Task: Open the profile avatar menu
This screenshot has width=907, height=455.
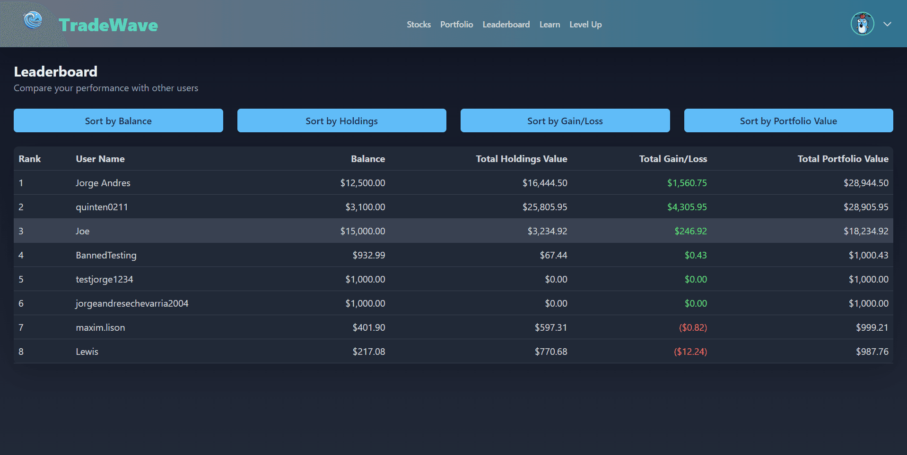Action: coord(862,24)
